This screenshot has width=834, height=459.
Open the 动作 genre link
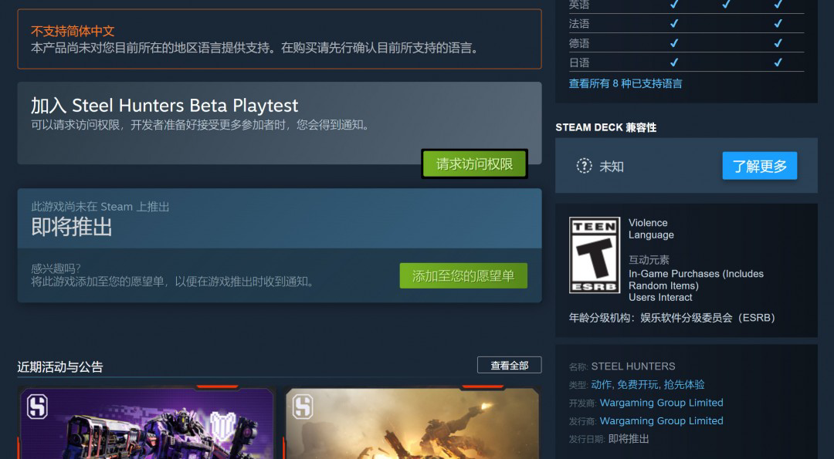point(601,385)
